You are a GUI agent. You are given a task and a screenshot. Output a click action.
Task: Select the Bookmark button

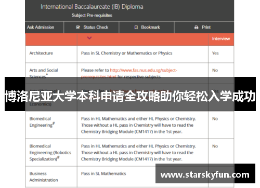tap(147, 27)
